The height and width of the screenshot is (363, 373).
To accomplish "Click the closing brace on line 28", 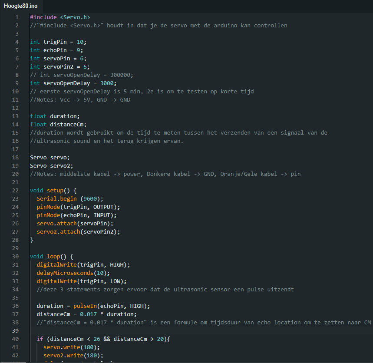I will point(31,240).
